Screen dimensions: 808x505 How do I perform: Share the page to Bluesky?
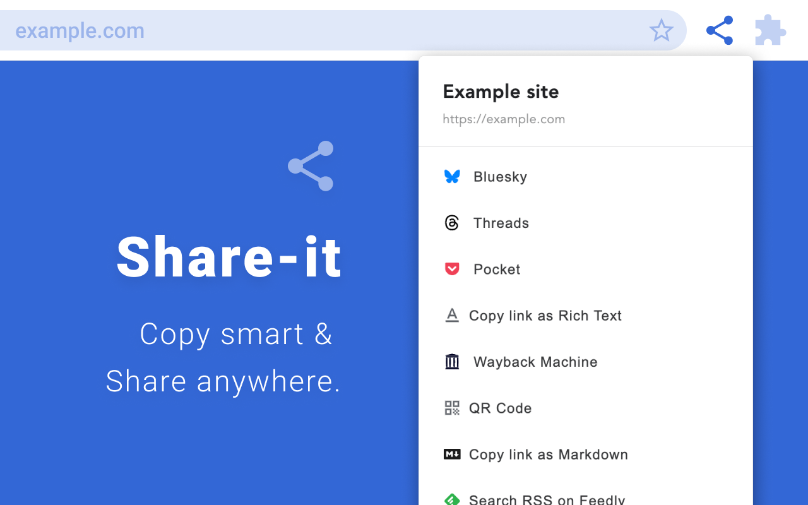tap(500, 177)
